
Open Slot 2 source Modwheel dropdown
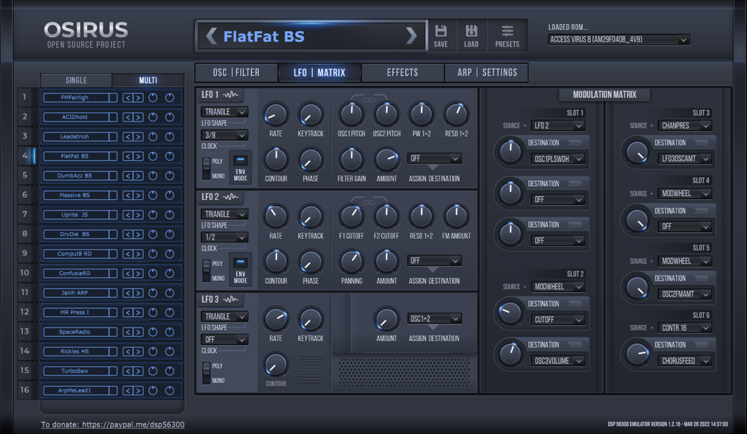[x=558, y=287]
